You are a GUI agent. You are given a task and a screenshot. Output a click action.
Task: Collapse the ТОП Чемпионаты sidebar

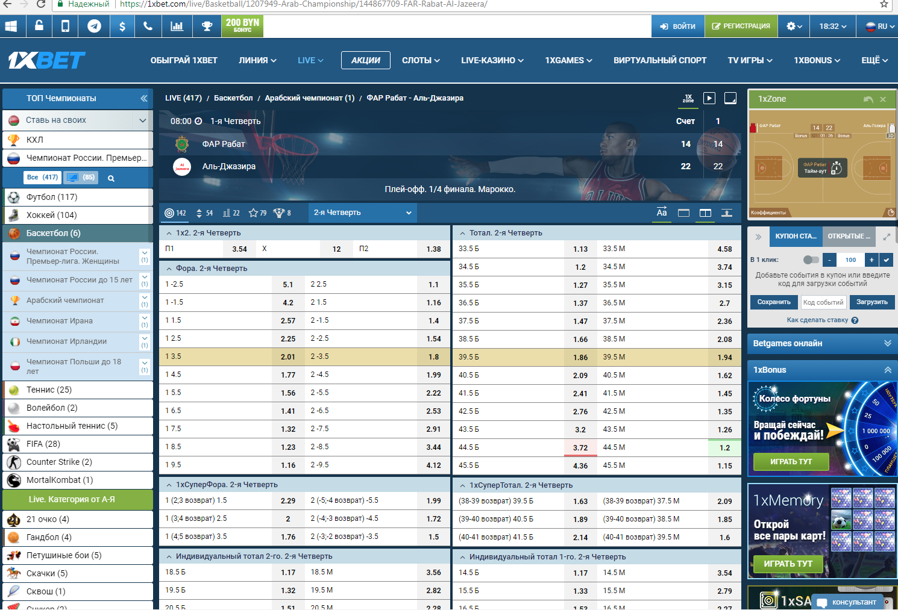tap(144, 98)
